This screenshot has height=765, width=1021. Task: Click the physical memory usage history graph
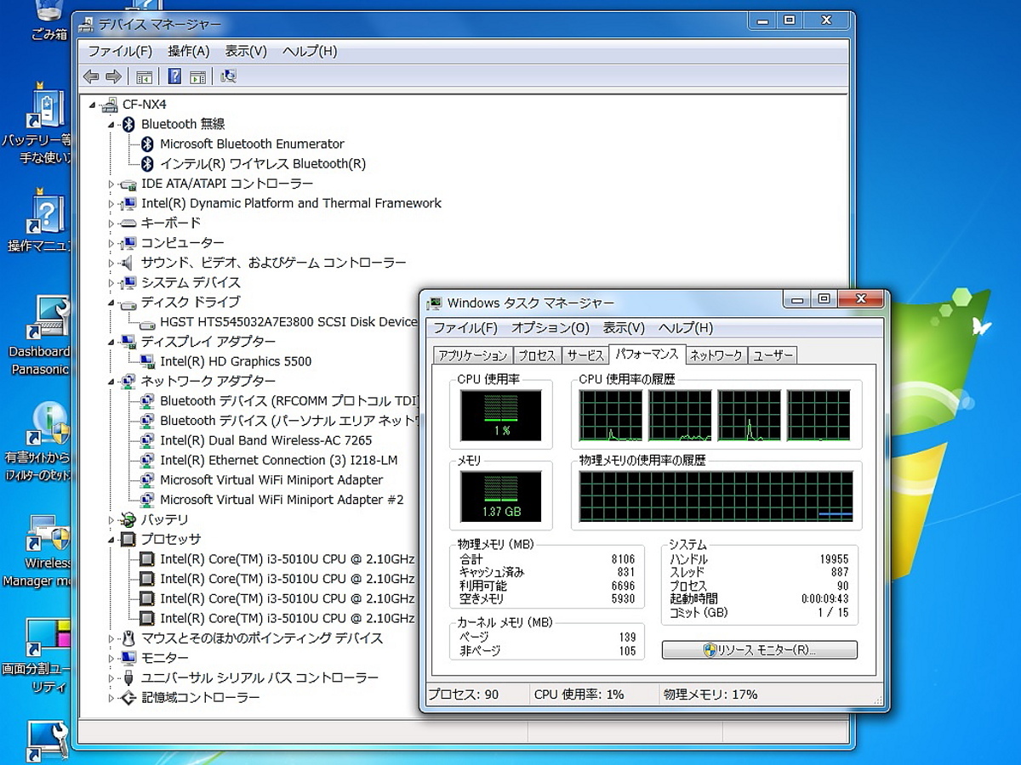716,496
